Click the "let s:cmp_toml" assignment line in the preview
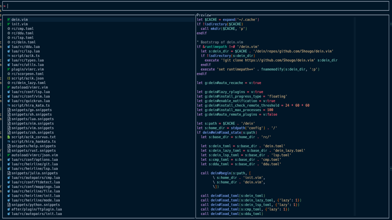 [241, 160]
